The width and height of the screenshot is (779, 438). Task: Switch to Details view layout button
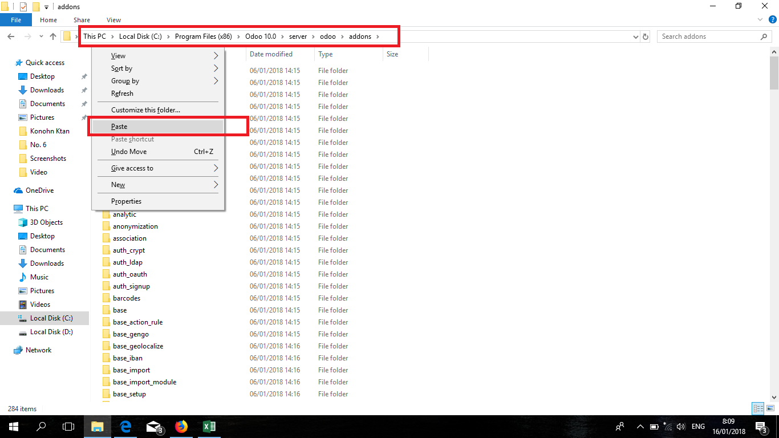click(758, 408)
